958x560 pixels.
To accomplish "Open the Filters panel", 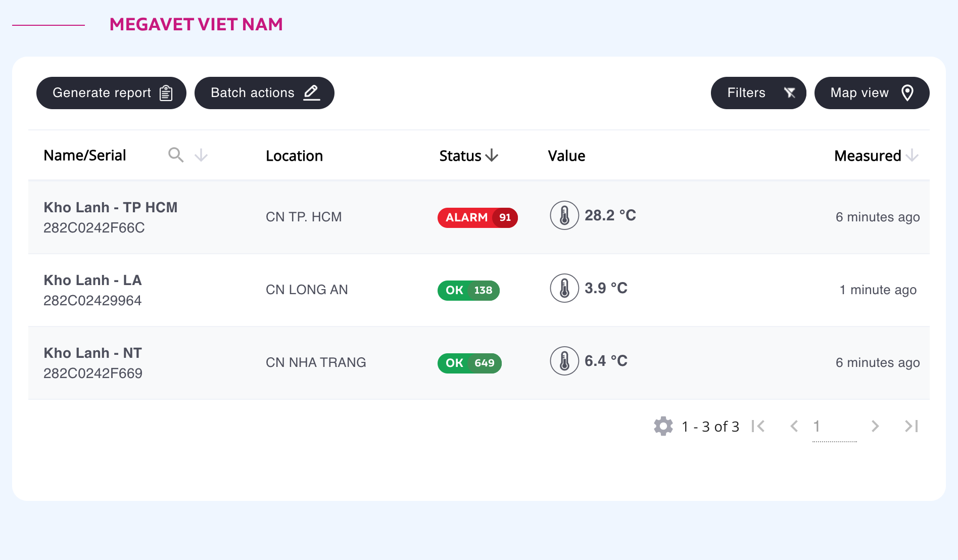I will point(758,93).
